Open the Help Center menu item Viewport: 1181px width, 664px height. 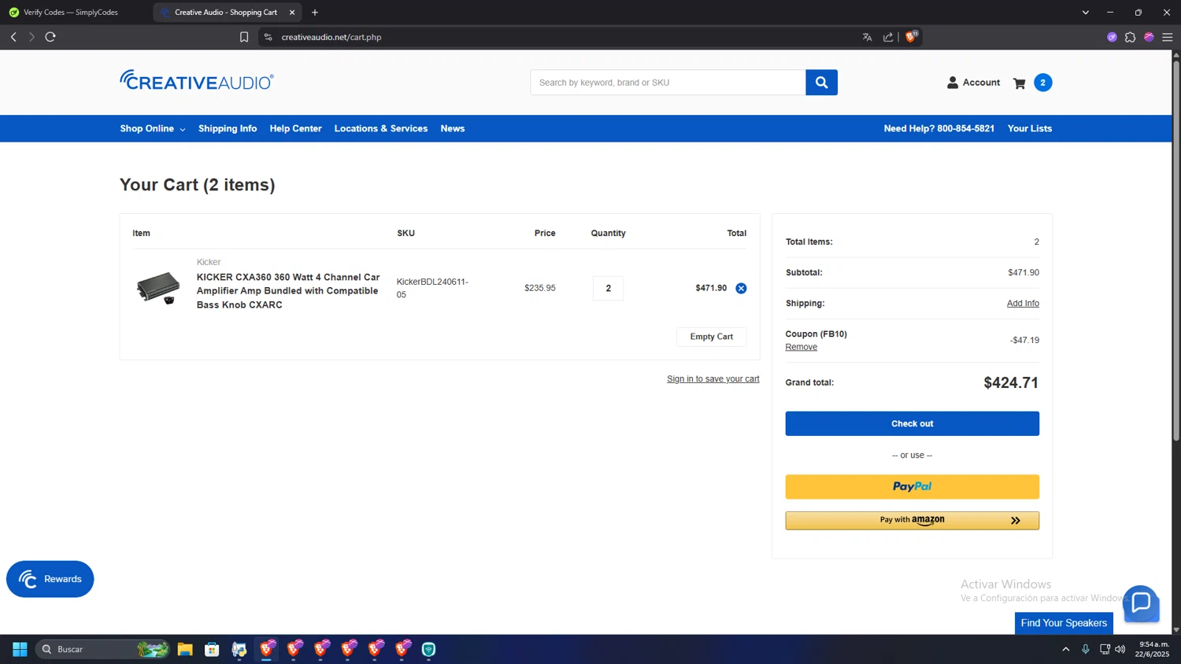[295, 129]
